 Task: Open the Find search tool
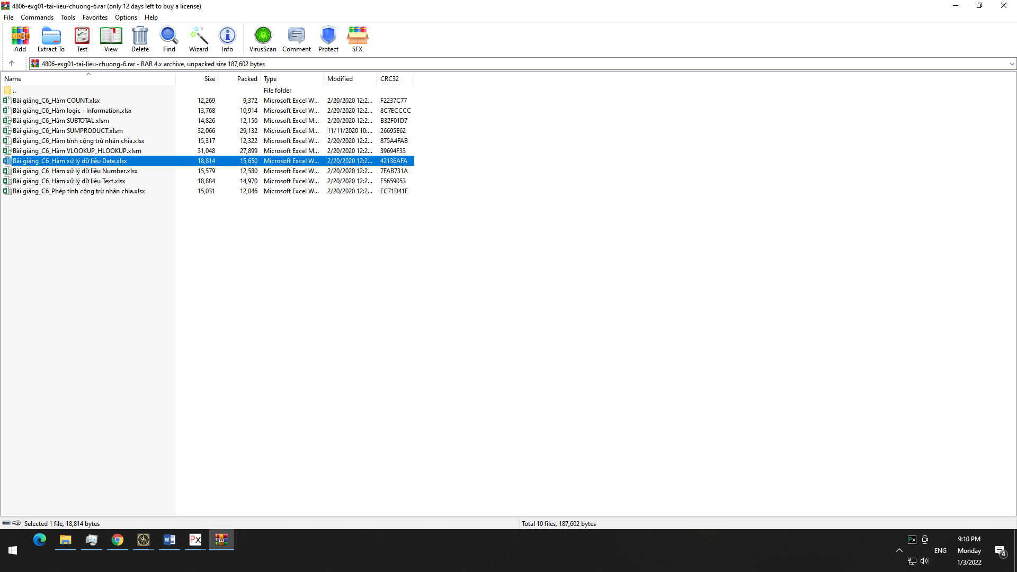(169, 39)
